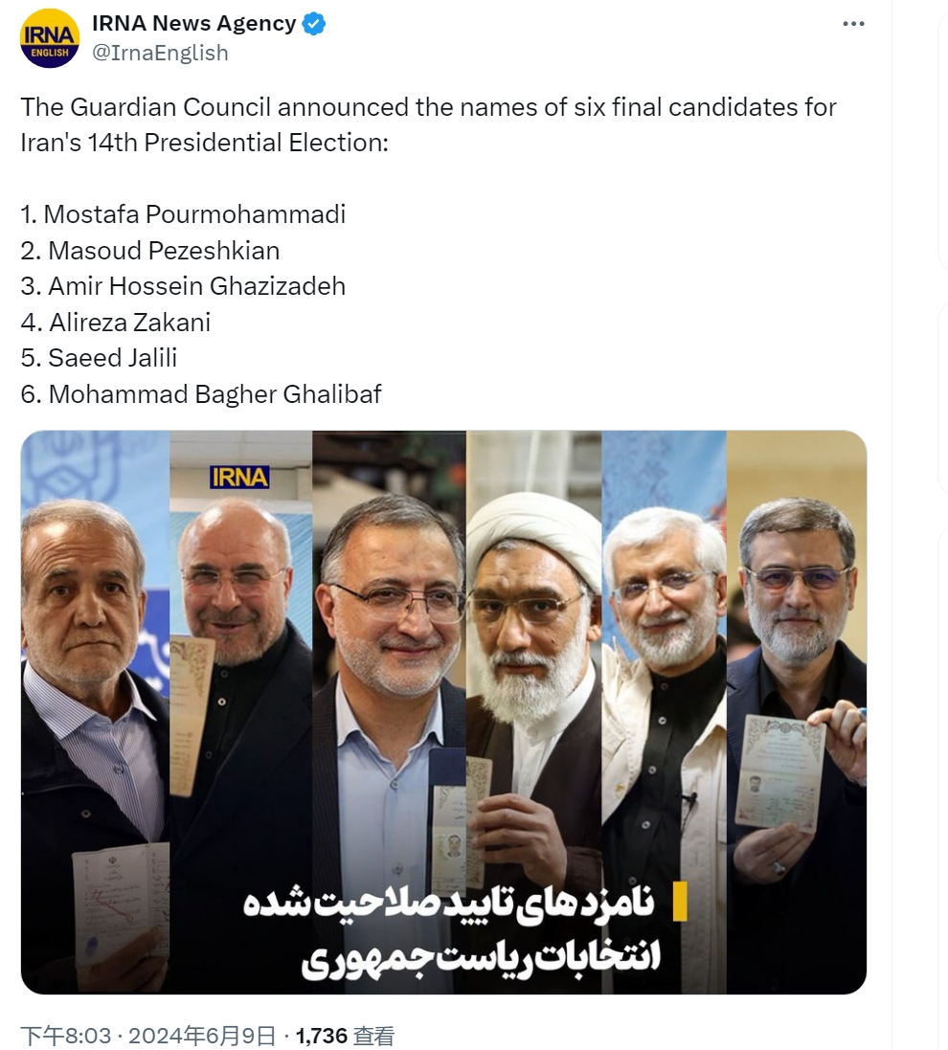Click the ID booklet held at far right

click(x=780, y=772)
